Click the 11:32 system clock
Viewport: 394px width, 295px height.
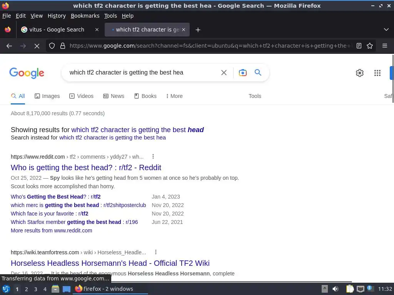385,289
